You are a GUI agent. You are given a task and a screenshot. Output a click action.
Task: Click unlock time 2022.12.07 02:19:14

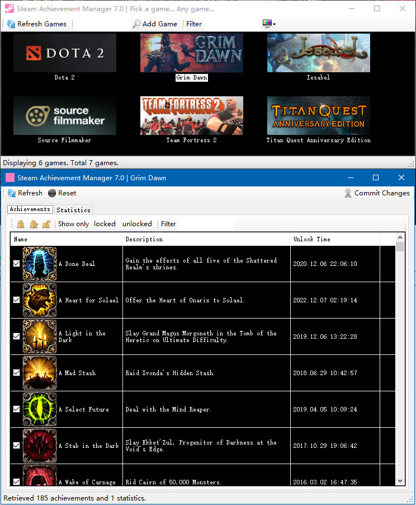coord(325,300)
